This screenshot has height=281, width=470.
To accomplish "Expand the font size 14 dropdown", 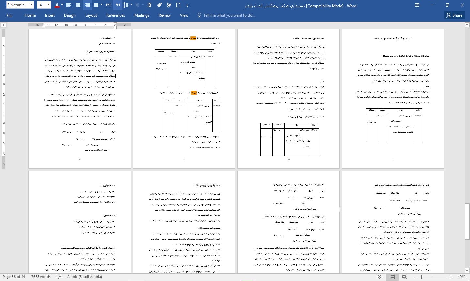I will click(x=48, y=5).
